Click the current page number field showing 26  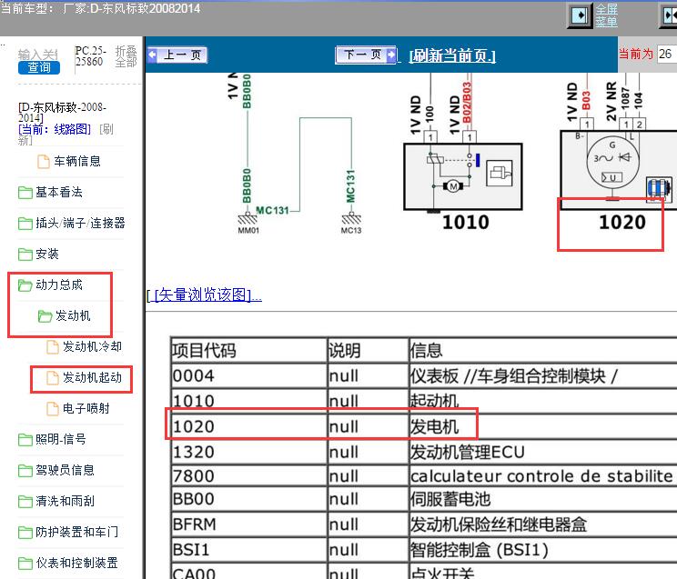(x=667, y=54)
